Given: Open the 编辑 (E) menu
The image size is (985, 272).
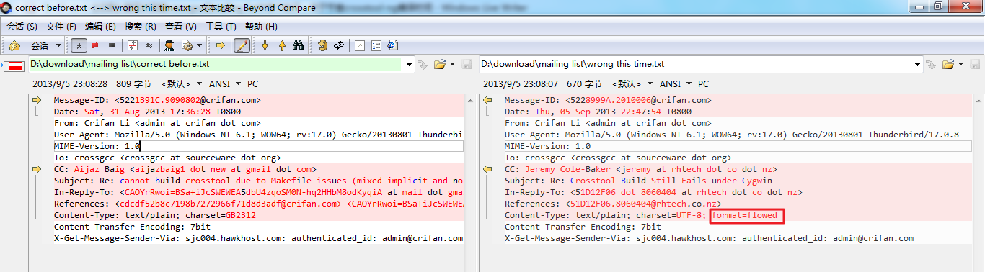Looking at the screenshot, I should click(100, 27).
